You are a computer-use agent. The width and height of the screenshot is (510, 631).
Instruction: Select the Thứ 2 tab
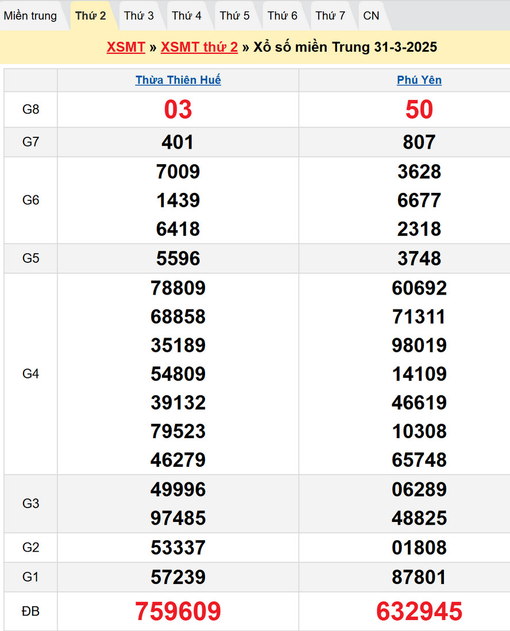pos(91,16)
